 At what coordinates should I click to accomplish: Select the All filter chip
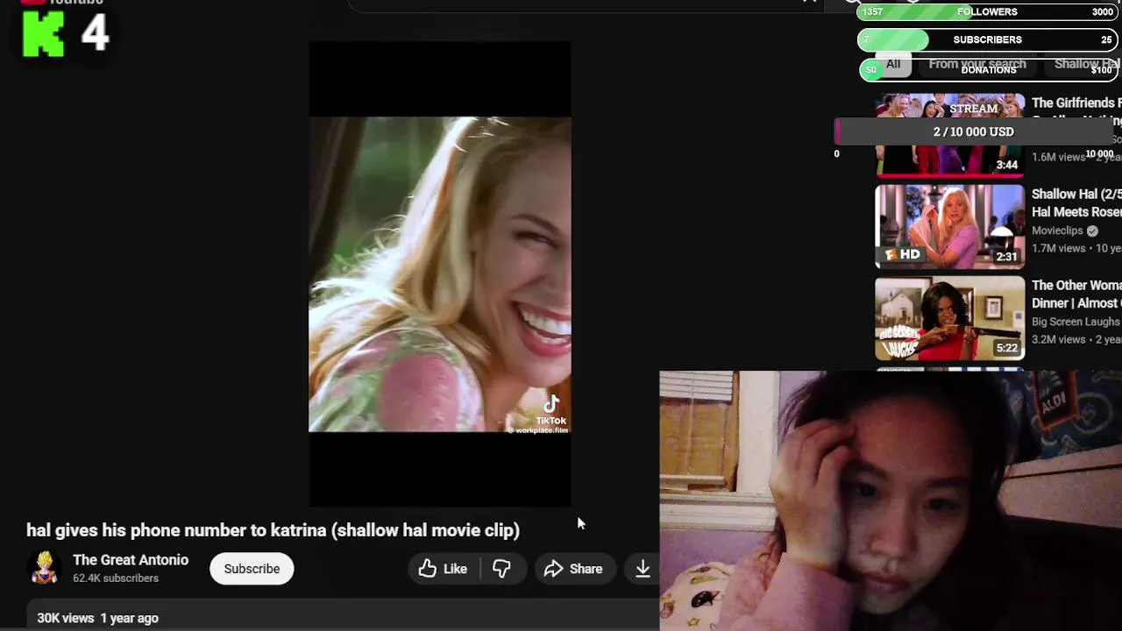[892, 64]
